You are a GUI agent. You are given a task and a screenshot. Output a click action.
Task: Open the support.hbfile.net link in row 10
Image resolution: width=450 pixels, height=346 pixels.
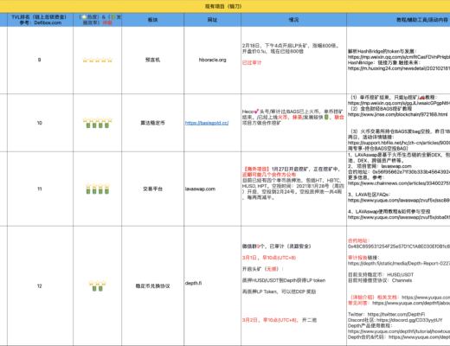point(399,143)
